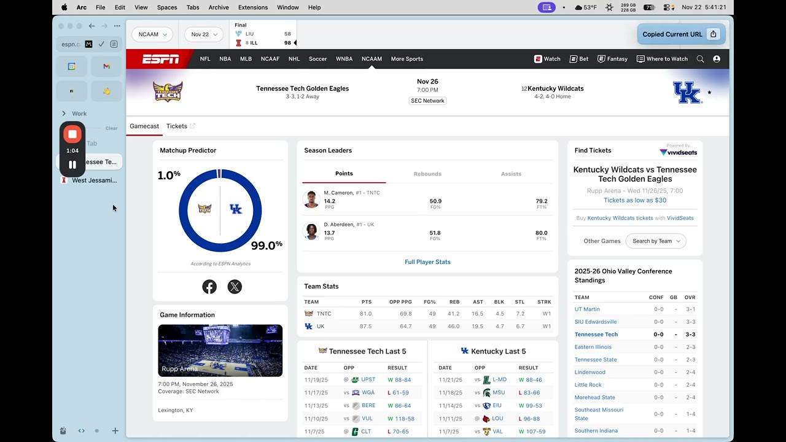Open the NCAAM league dropdown
This screenshot has width=786, height=442.
[152, 34]
